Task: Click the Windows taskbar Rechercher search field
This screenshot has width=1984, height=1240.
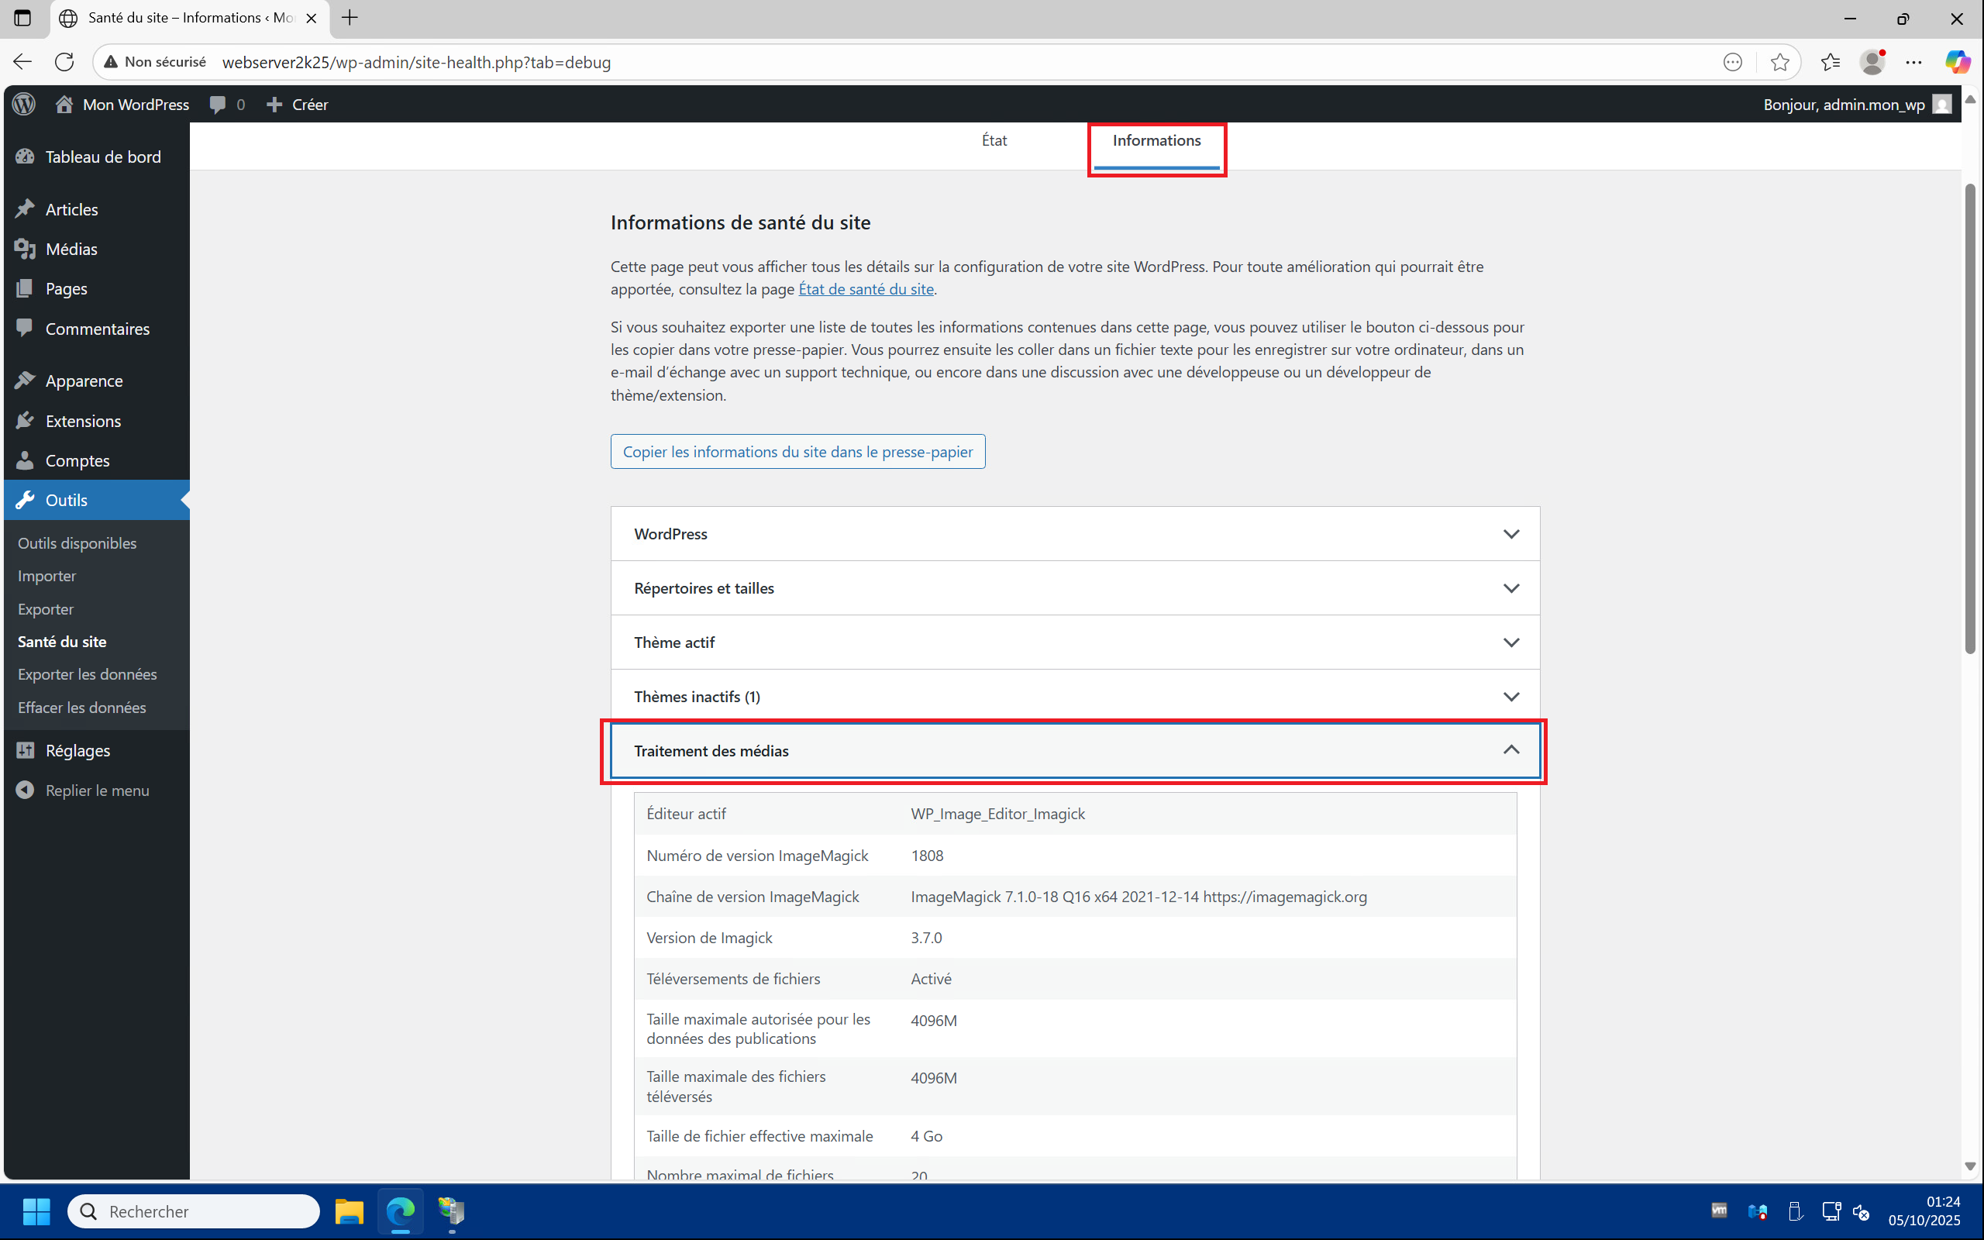Action: tap(194, 1211)
